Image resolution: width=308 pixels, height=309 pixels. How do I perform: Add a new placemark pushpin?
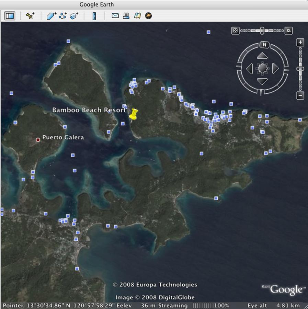pos(30,16)
